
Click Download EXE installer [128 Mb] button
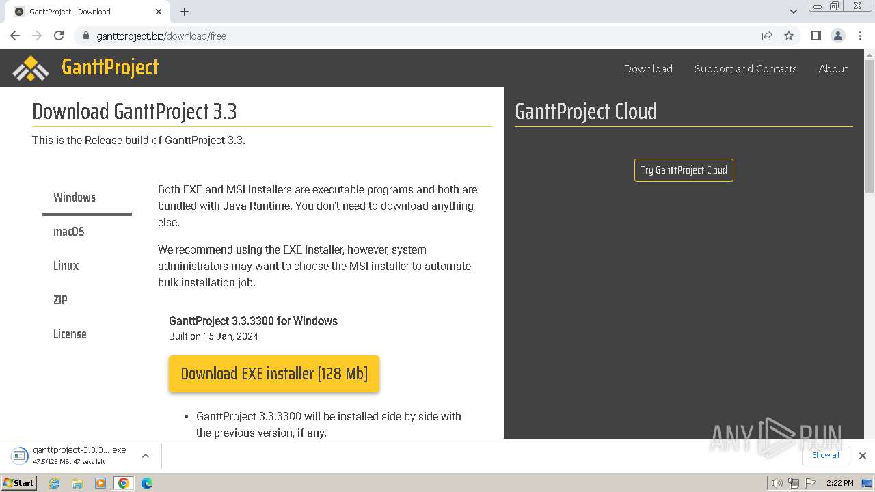(x=274, y=374)
